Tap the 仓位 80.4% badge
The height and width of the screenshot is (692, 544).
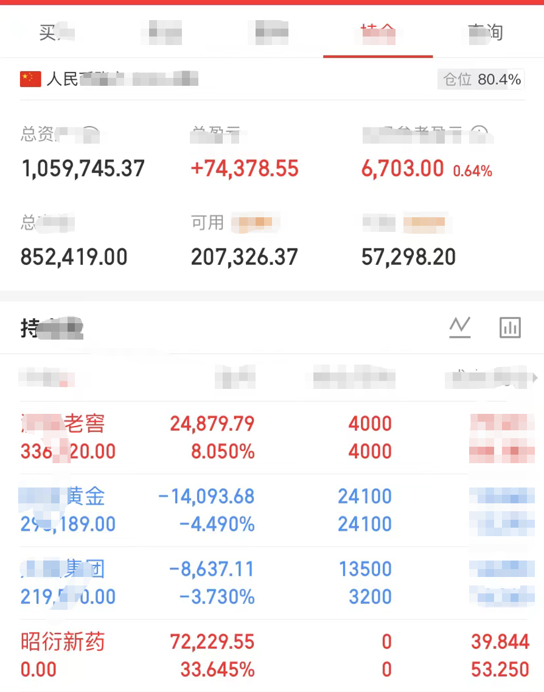point(481,80)
